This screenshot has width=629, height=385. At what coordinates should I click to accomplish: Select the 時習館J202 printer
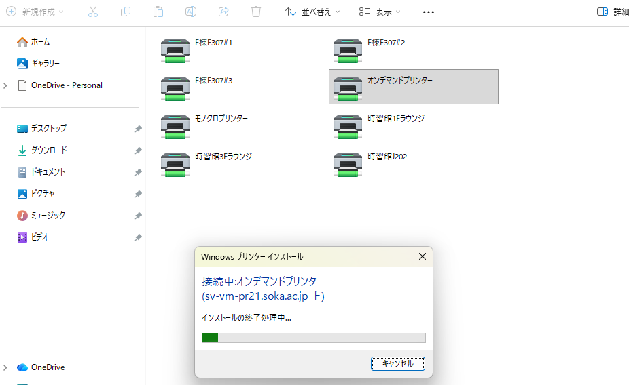[348, 165]
